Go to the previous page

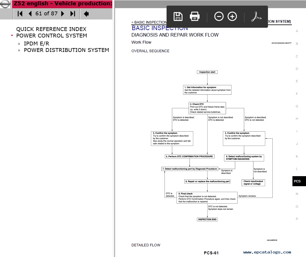pyautogui.click(x=30, y=14)
